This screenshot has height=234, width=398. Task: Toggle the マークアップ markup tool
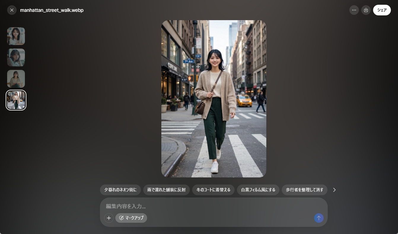[131, 218]
